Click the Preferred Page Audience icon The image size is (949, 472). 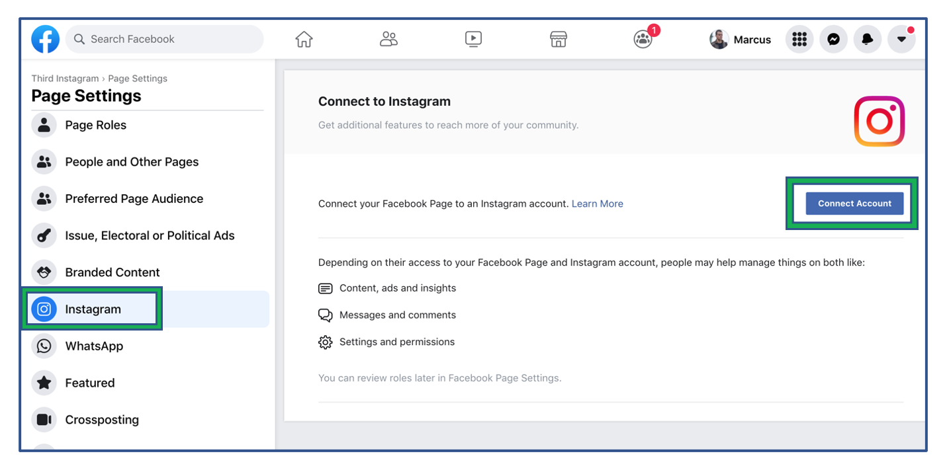(44, 199)
